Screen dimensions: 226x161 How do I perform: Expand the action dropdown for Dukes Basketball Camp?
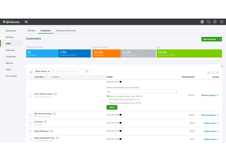[x=218, y=139]
